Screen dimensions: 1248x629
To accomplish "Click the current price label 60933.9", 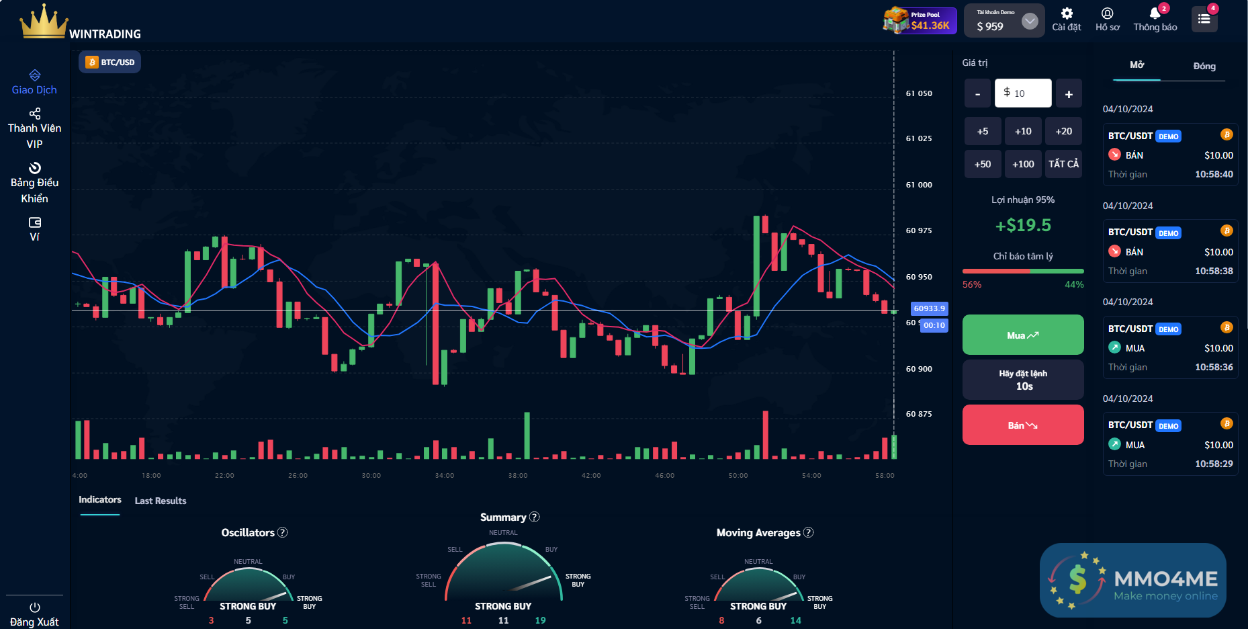I will (x=929, y=308).
